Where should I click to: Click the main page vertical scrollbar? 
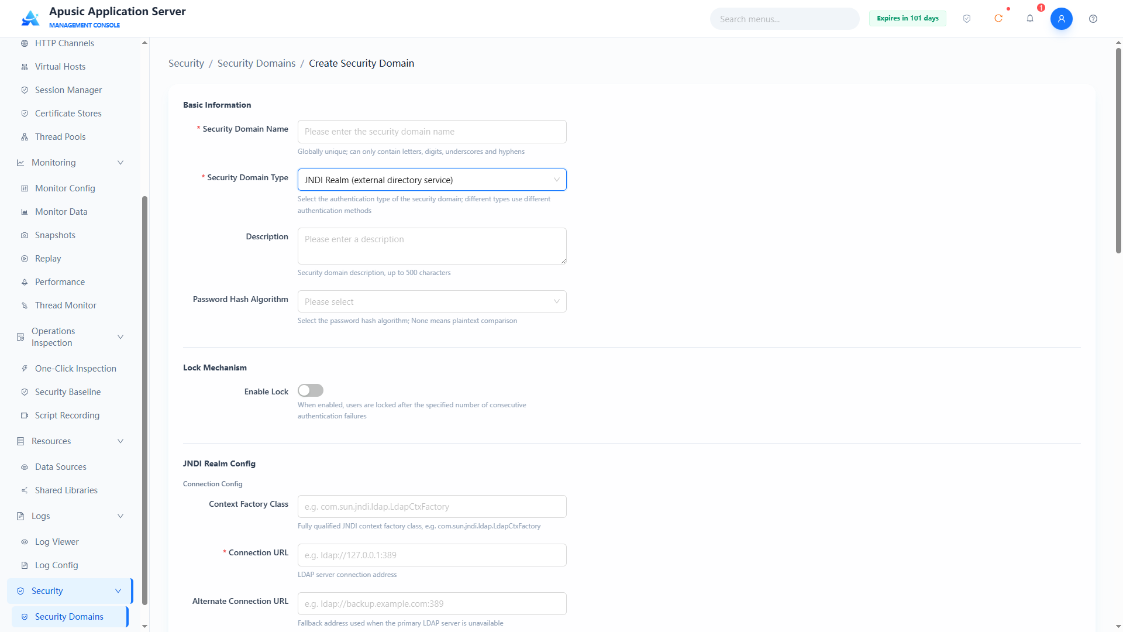pos(1118,150)
